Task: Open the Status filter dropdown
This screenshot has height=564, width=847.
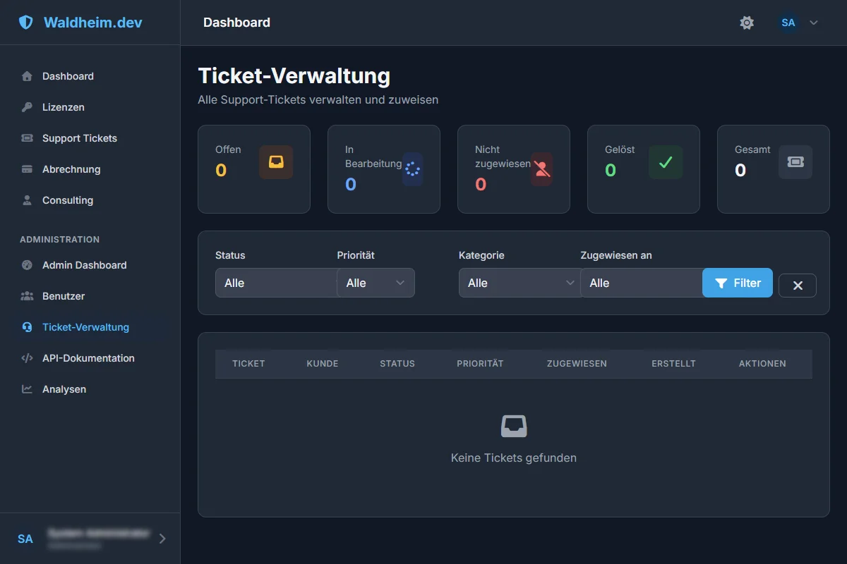Action: [x=275, y=283]
